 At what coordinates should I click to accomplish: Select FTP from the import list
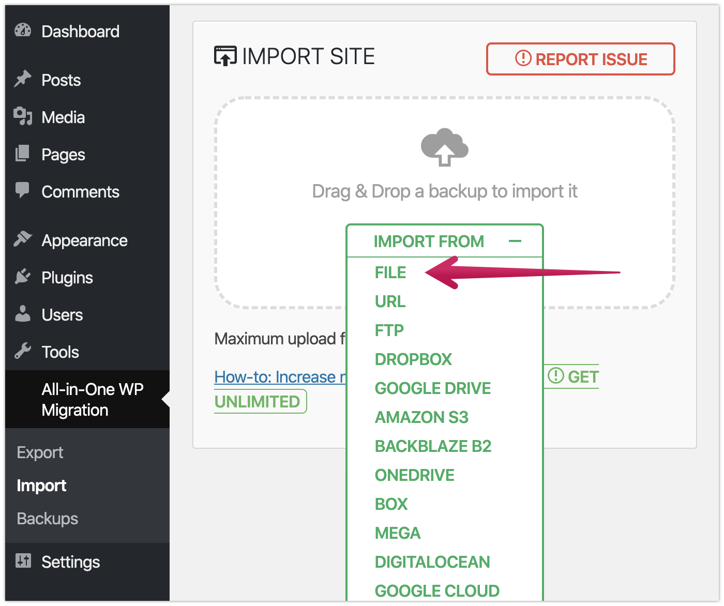coord(389,330)
